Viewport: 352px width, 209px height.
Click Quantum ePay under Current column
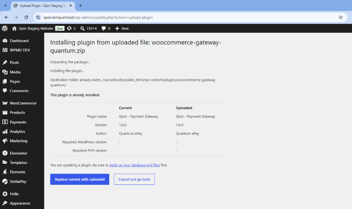point(131,133)
